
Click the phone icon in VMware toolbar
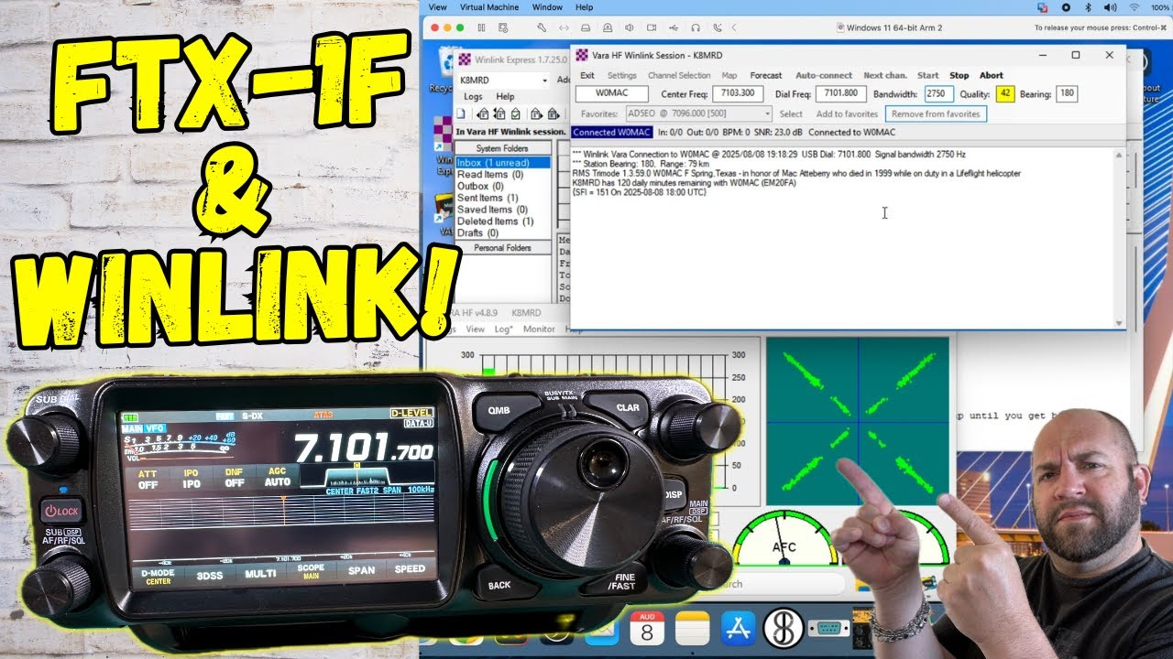click(718, 27)
